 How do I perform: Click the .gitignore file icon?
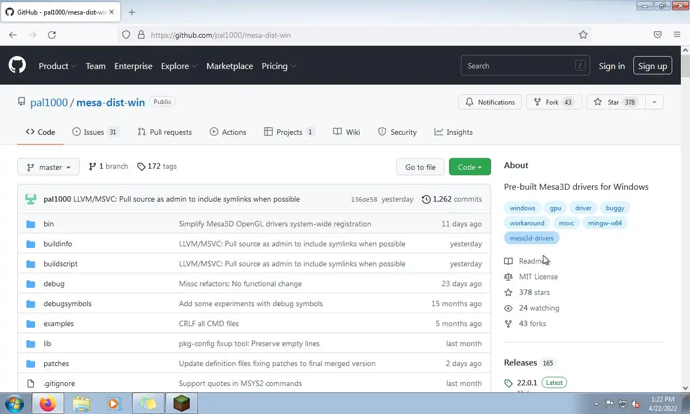coord(31,383)
